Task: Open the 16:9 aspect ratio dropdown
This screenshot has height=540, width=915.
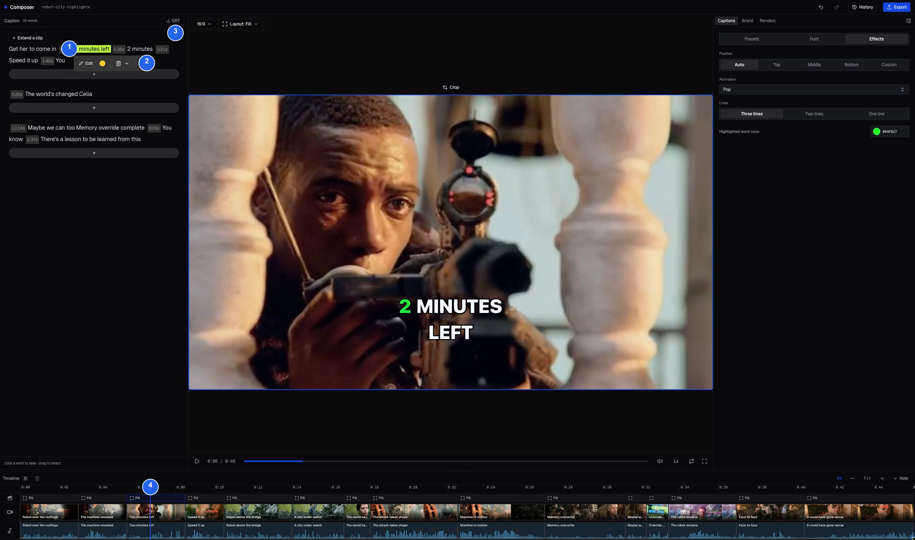Action: [204, 24]
